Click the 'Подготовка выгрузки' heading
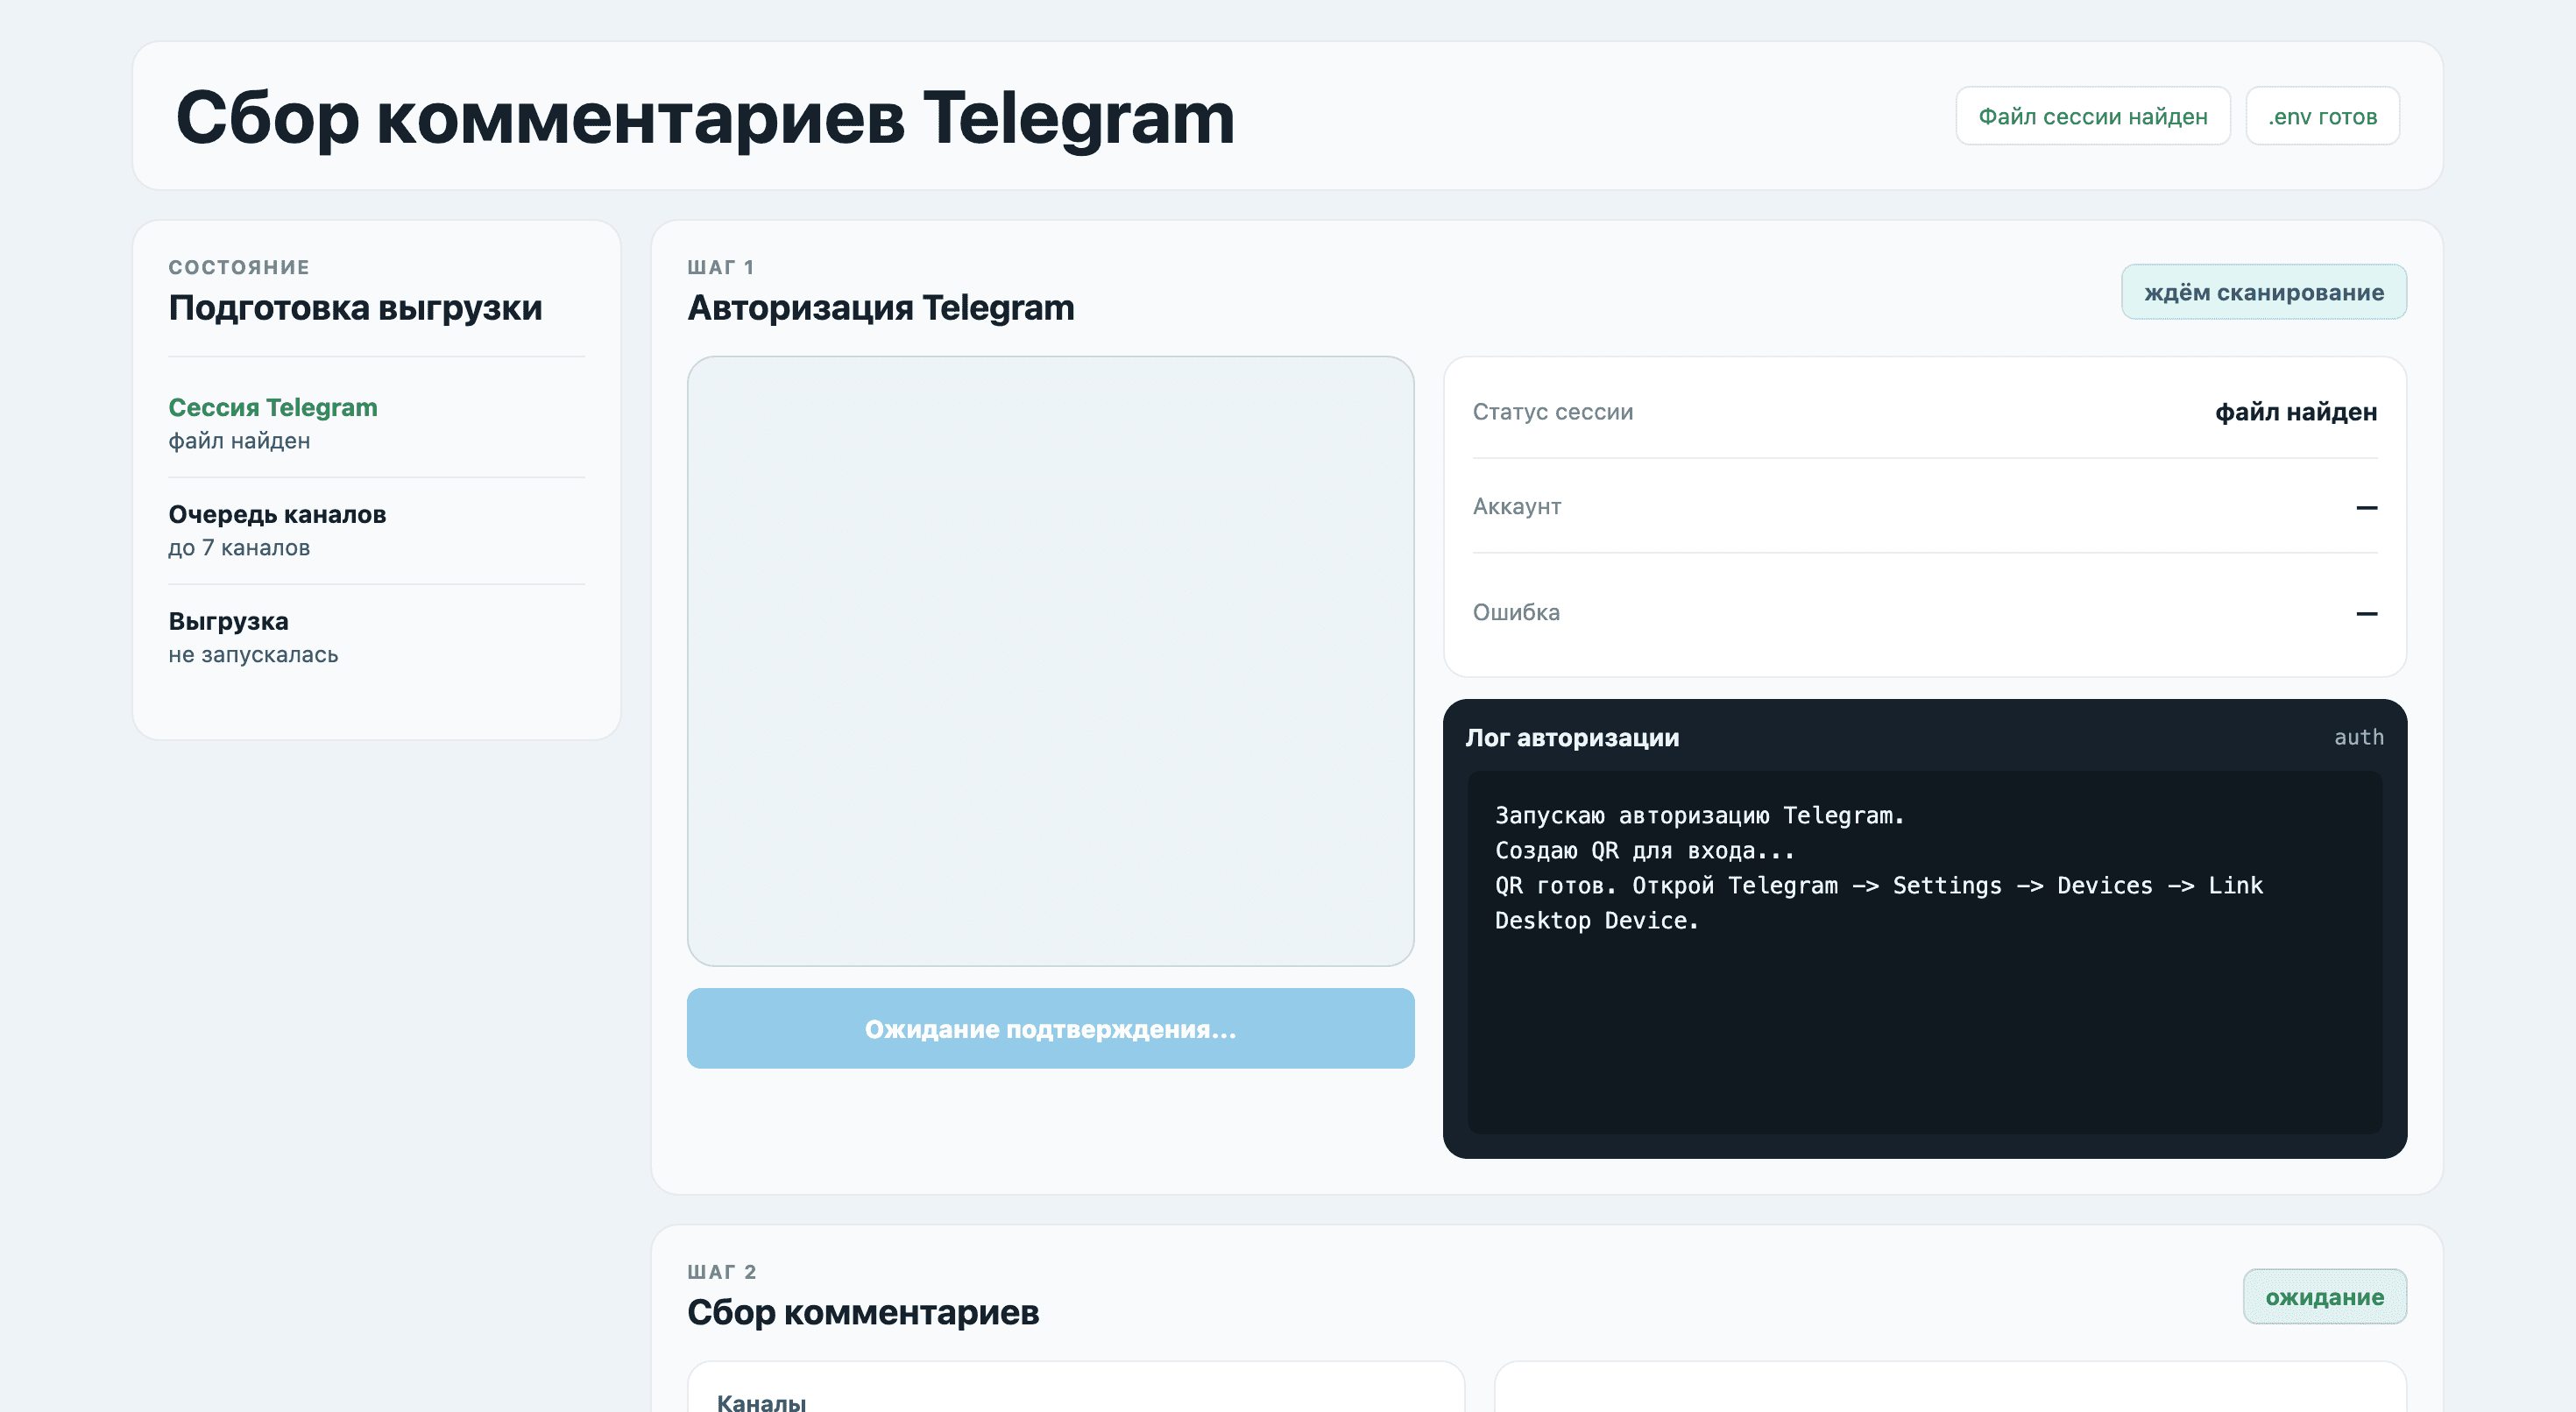This screenshot has height=1412, width=2576. [355, 307]
